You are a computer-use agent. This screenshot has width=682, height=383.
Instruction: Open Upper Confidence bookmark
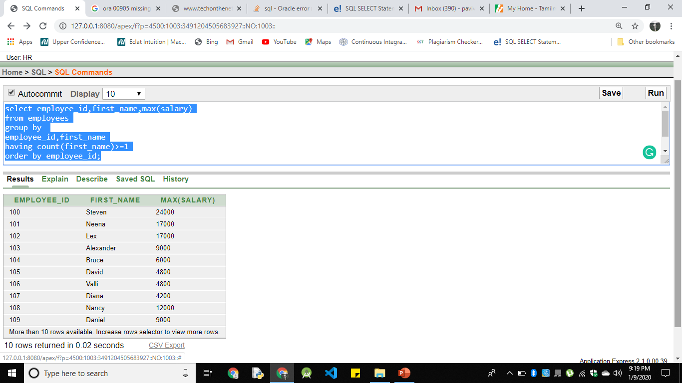click(x=73, y=42)
